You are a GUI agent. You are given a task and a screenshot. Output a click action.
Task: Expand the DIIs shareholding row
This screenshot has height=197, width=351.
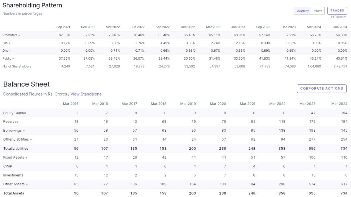point(7,51)
